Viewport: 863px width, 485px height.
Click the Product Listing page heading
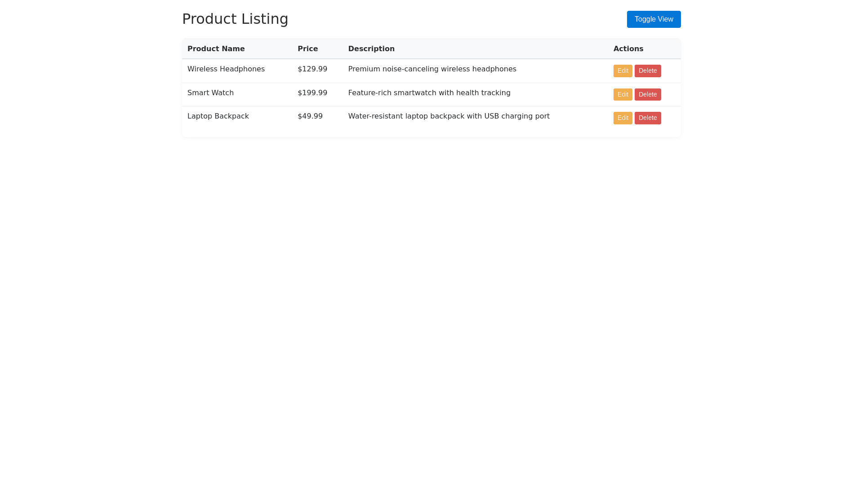[235, 19]
